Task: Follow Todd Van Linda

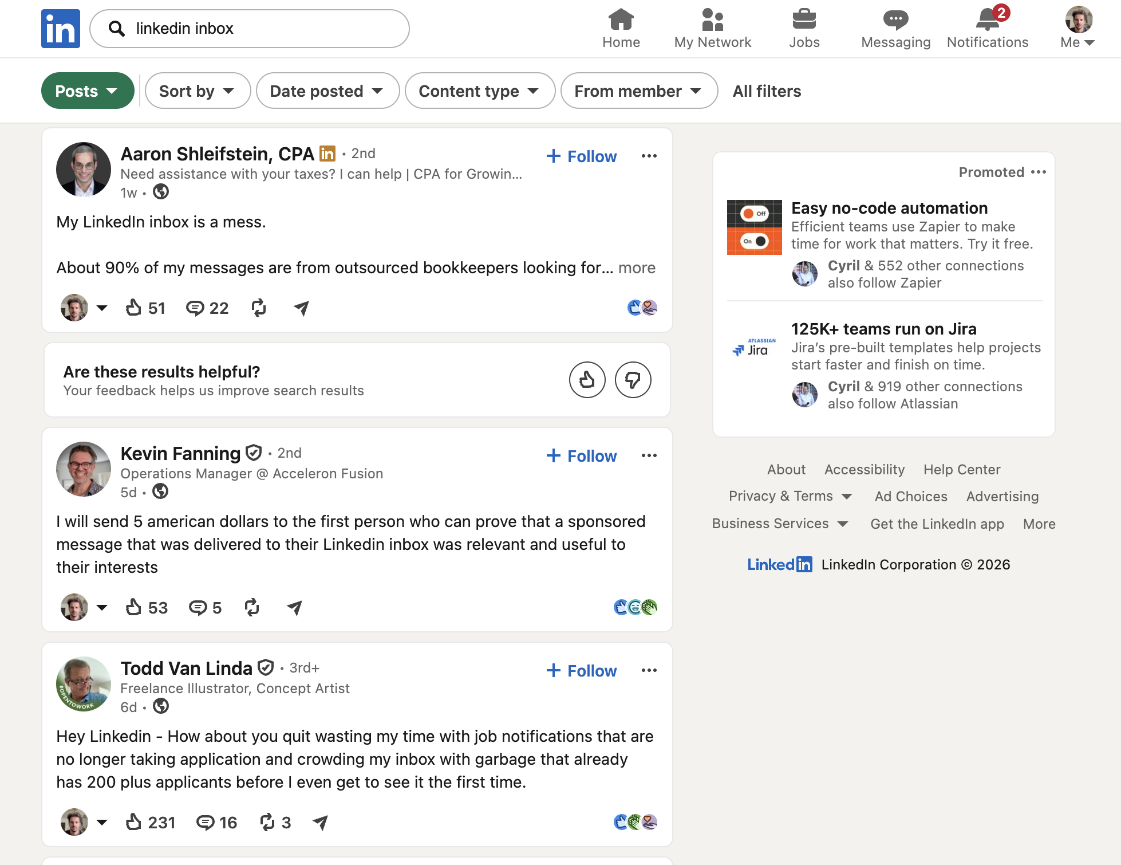Action: coord(582,671)
